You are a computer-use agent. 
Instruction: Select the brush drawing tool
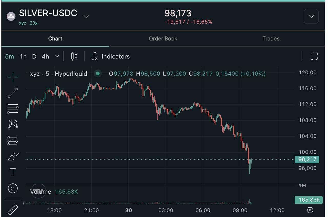coord(13,156)
